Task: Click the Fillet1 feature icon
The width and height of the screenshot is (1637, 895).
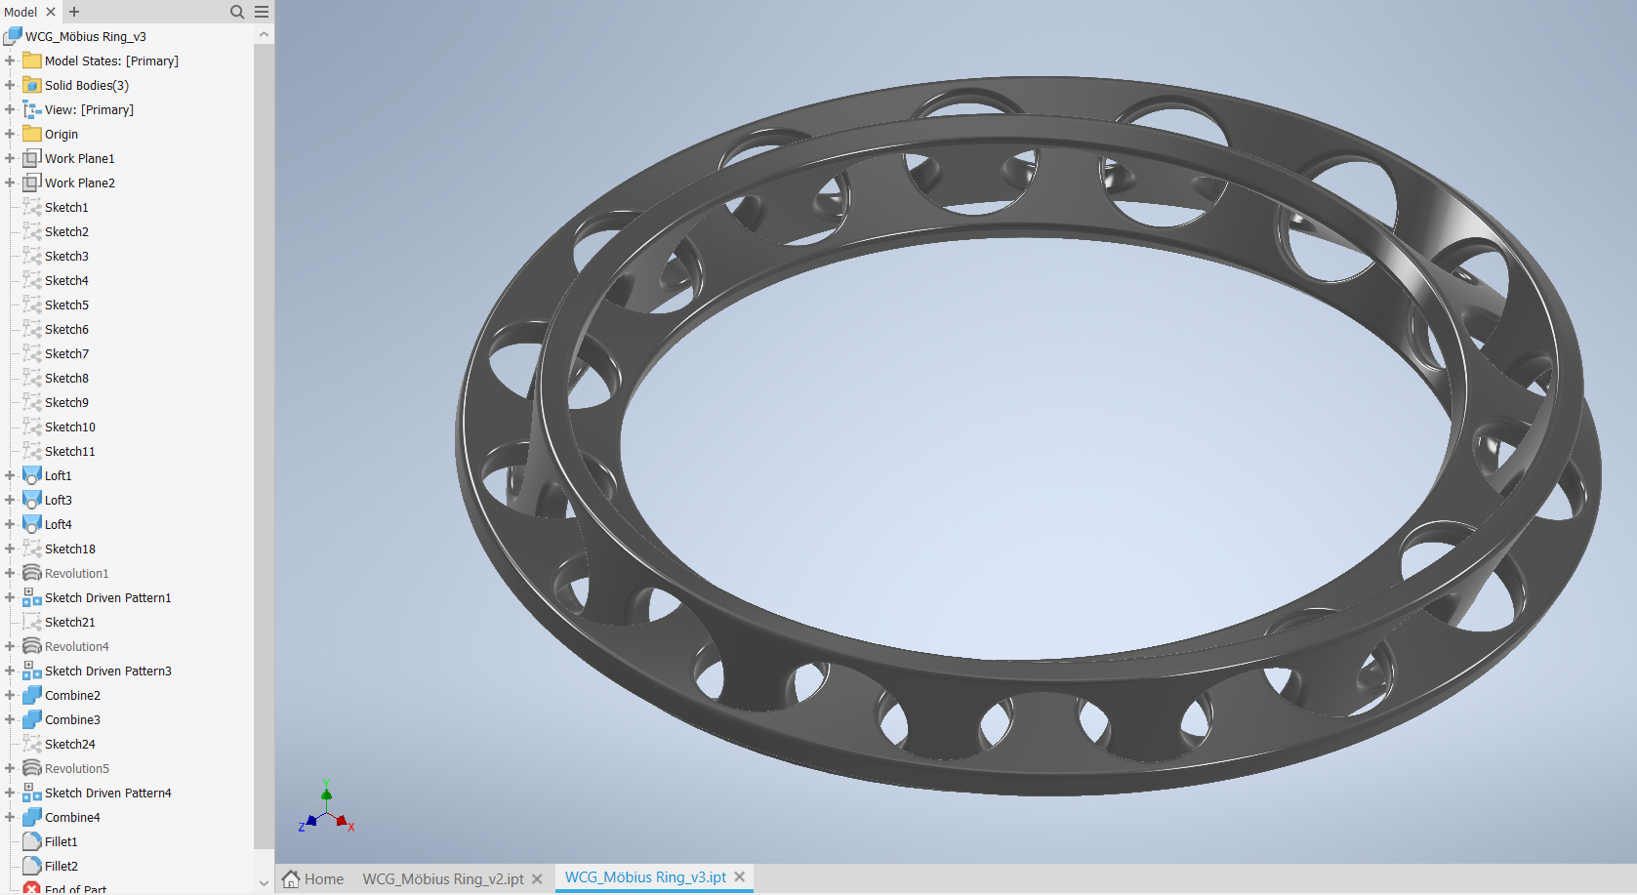Action: (x=32, y=841)
